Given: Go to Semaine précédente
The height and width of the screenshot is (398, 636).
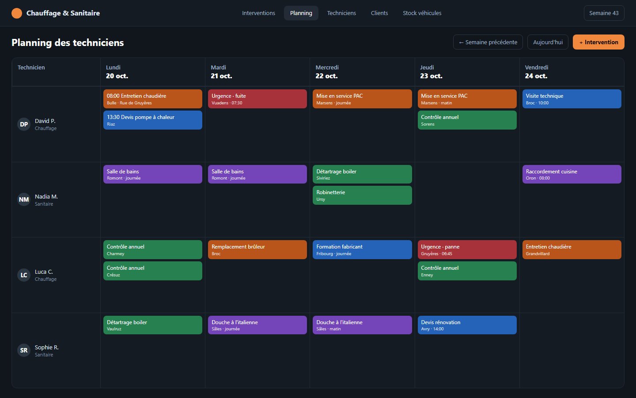Looking at the screenshot, I should (488, 42).
